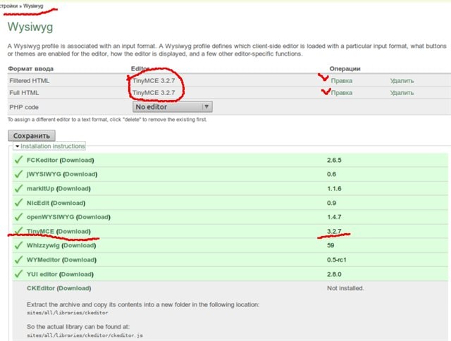Image resolution: width=451 pixels, height=341 pixels.
Task: Click the YUI editor installed checkmark icon
Action: click(x=18, y=274)
